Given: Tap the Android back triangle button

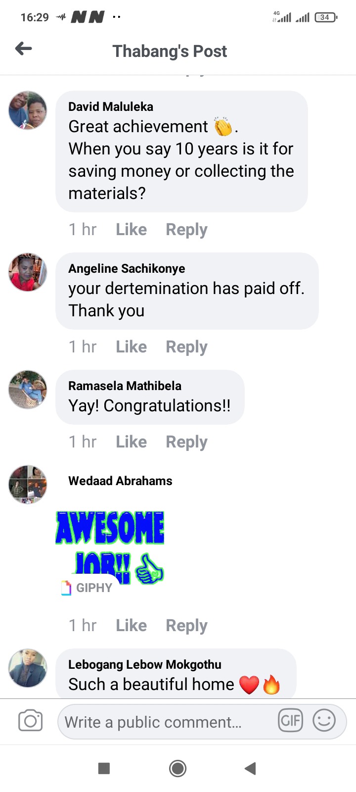Looking at the screenshot, I should pyautogui.click(x=250, y=768).
